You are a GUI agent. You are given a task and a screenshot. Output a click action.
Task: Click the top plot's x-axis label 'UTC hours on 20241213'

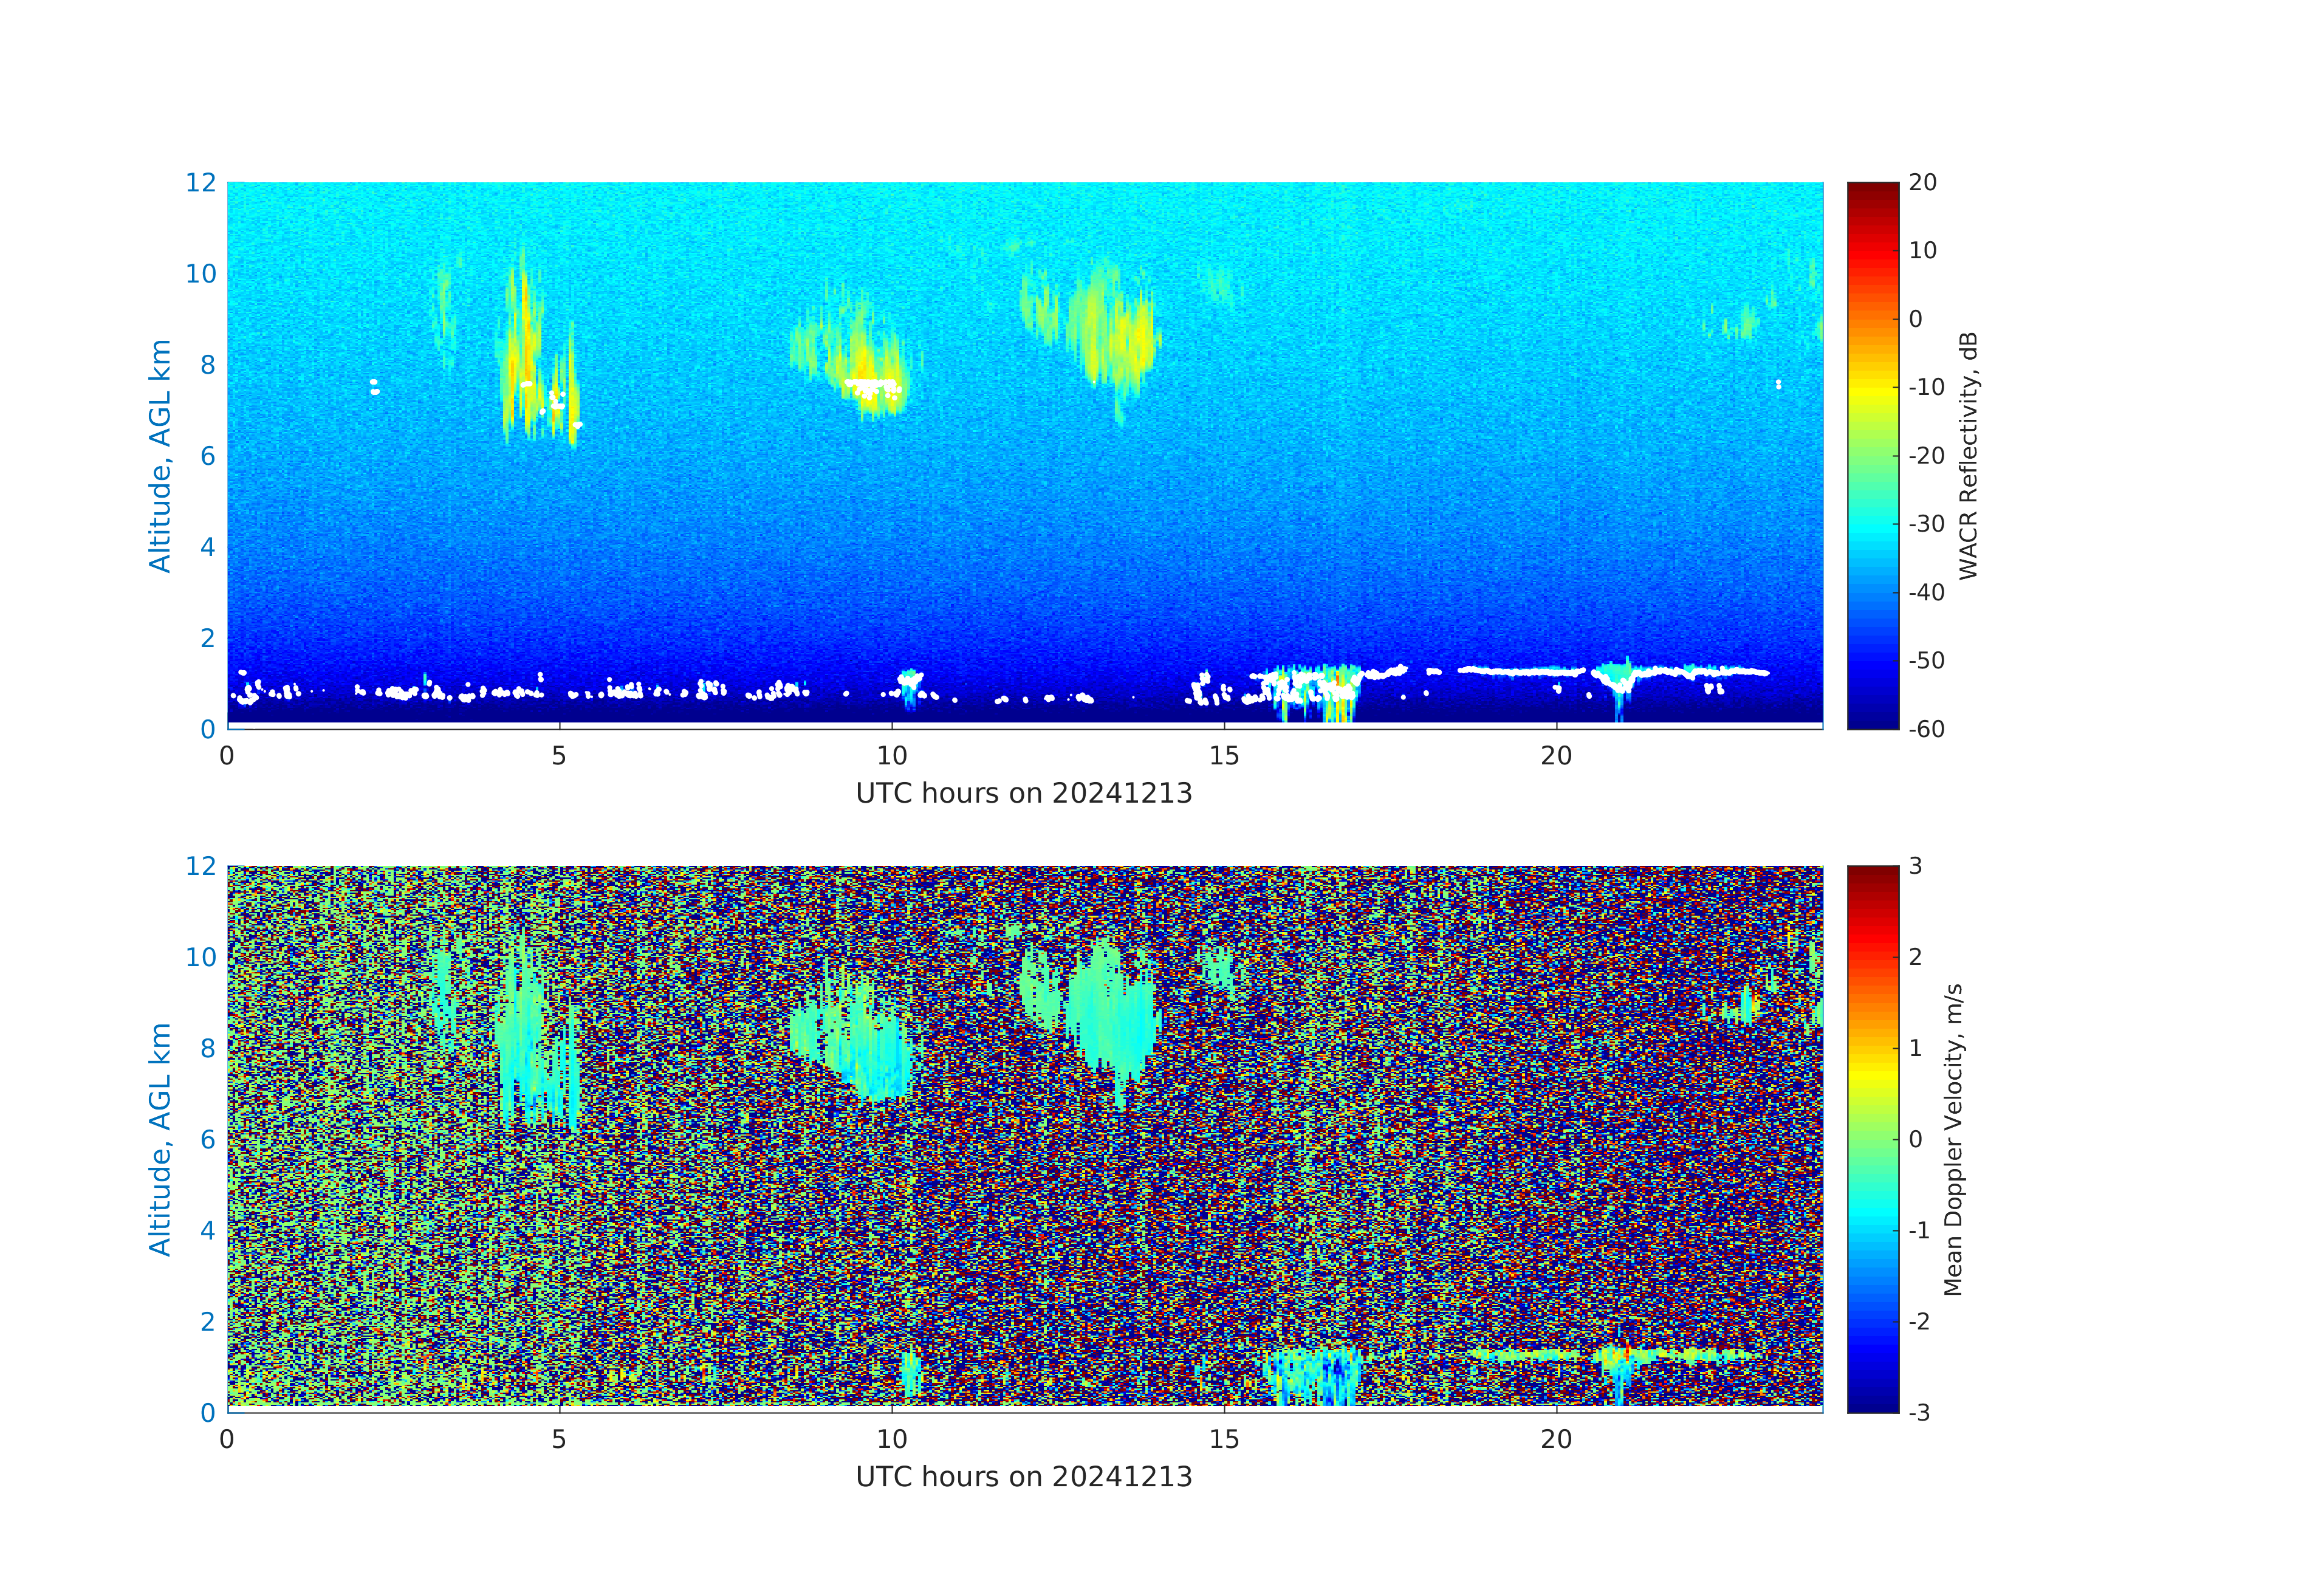coord(1024,793)
